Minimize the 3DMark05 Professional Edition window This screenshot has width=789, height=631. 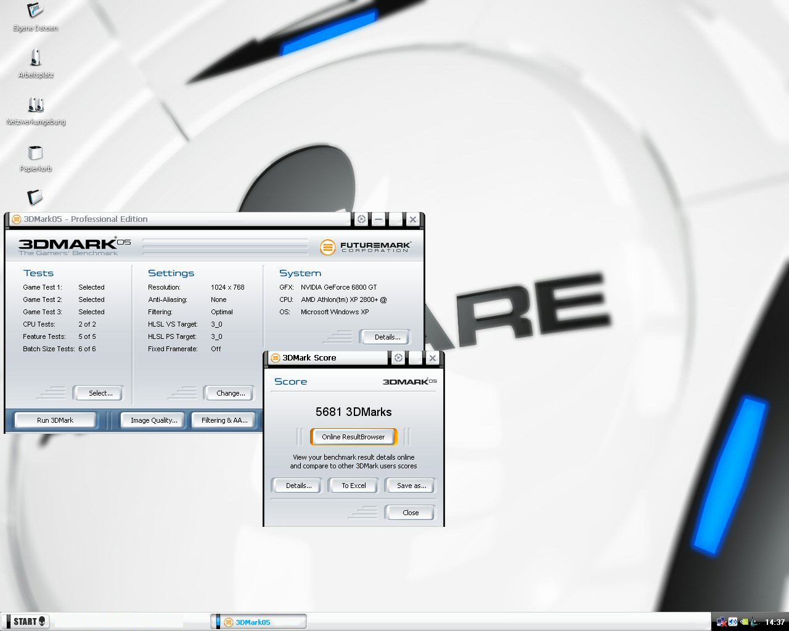(378, 219)
